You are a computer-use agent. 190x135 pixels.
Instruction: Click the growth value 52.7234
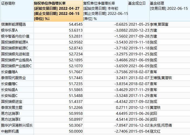coord(76,54)
